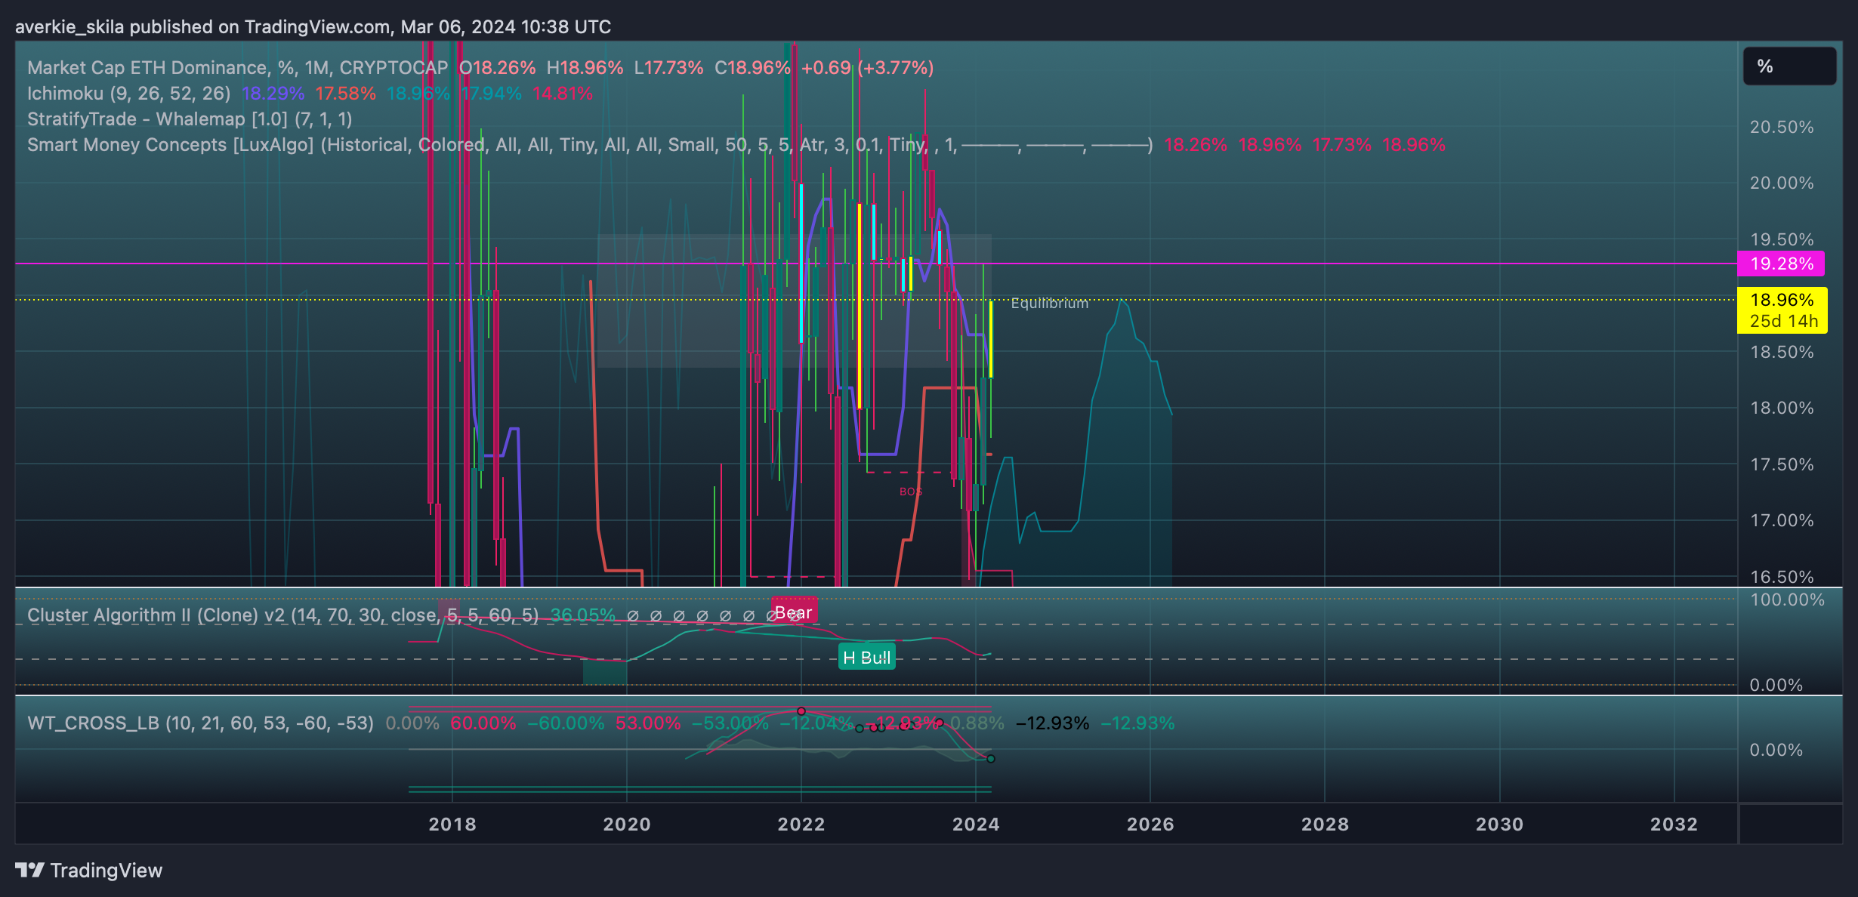Screen dimensions: 1858x897
Task: Click the open value O18.26% in header
Action: 498,68
